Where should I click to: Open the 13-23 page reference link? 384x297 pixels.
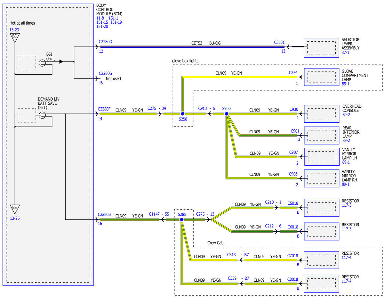14,30
